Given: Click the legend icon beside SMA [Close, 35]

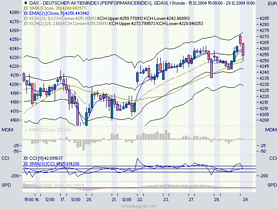Looking at the screenshot, I should point(25,8).
